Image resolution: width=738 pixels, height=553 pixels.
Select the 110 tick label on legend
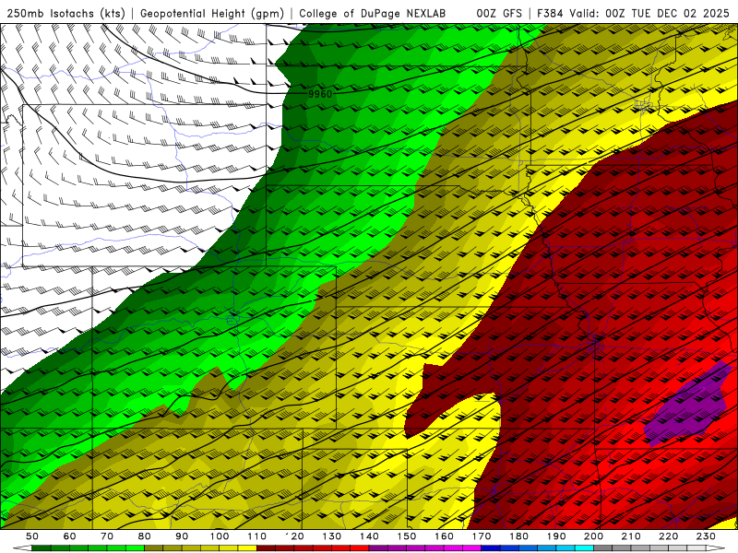point(257,536)
